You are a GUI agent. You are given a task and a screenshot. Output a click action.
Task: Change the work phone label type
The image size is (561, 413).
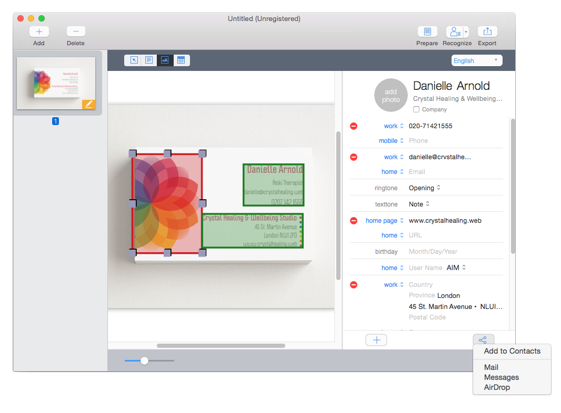point(394,126)
